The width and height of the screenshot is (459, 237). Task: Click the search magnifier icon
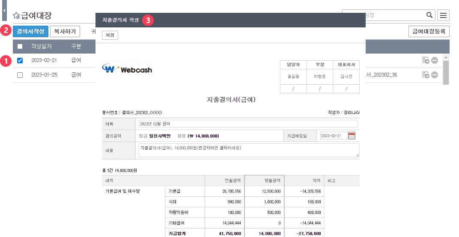pos(429,15)
